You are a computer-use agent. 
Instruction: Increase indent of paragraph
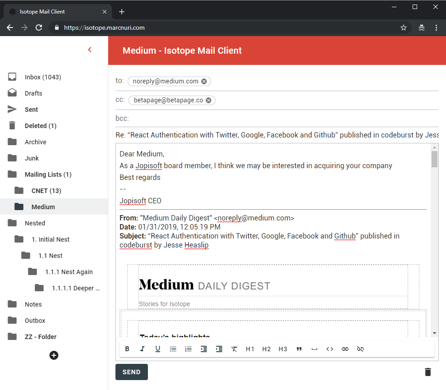(x=219, y=349)
